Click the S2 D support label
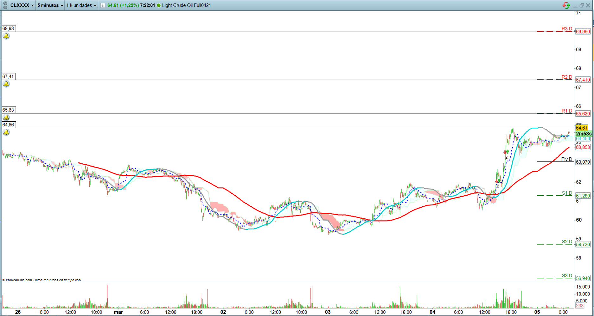 (567, 242)
